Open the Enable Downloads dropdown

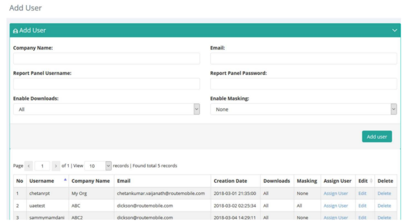pyautogui.click(x=107, y=110)
